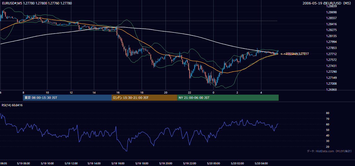This screenshot has height=166, width=355.
Task: Click price axis value 1.27149
Action: [331, 78]
